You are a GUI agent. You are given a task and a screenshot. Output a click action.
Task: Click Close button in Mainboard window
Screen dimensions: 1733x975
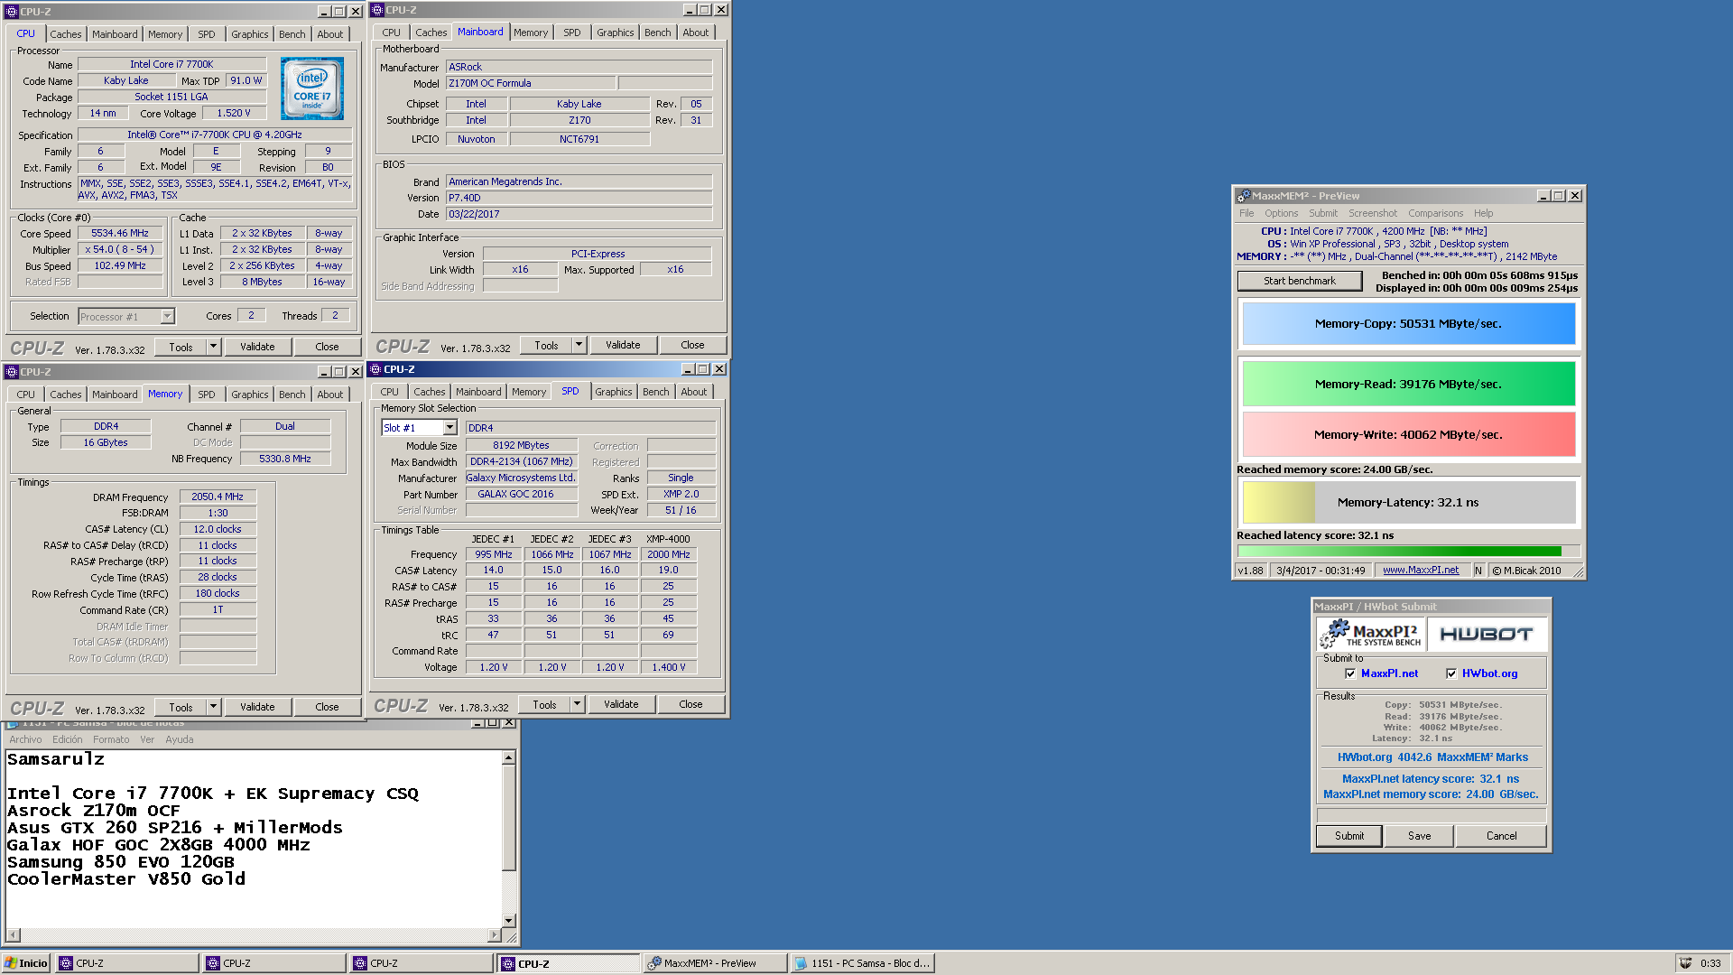click(692, 345)
